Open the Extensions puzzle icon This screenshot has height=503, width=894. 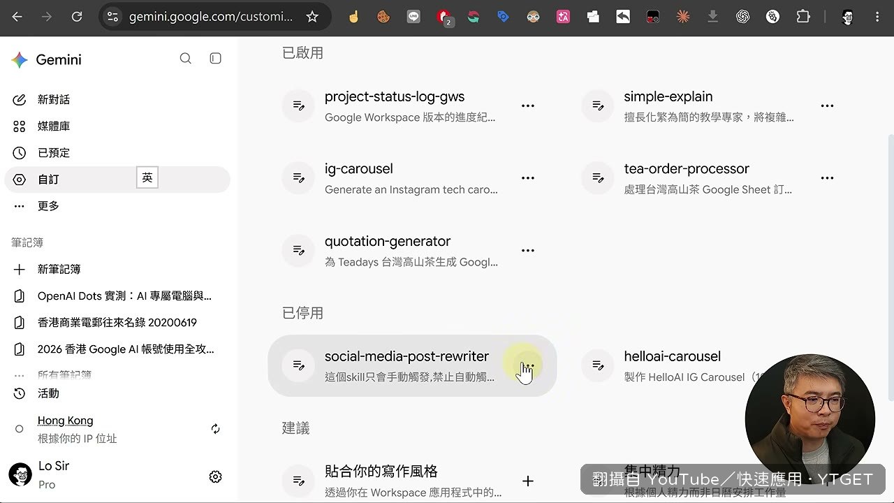pyautogui.click(x=803, y=17)
